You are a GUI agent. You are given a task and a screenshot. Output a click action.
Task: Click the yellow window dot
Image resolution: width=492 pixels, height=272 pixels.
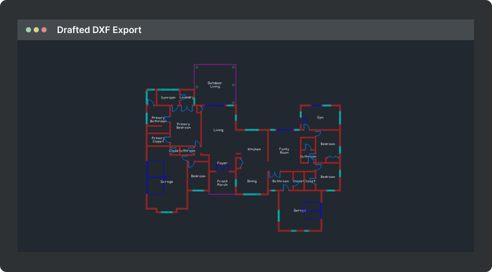click(x=36, y=30)
